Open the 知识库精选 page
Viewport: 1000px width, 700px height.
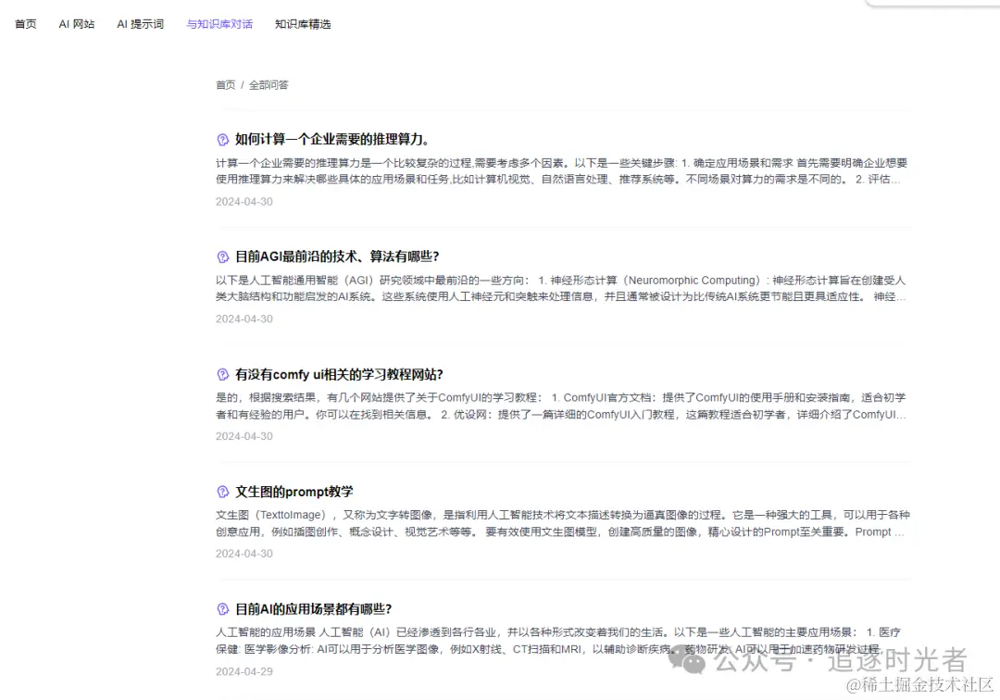302,24
